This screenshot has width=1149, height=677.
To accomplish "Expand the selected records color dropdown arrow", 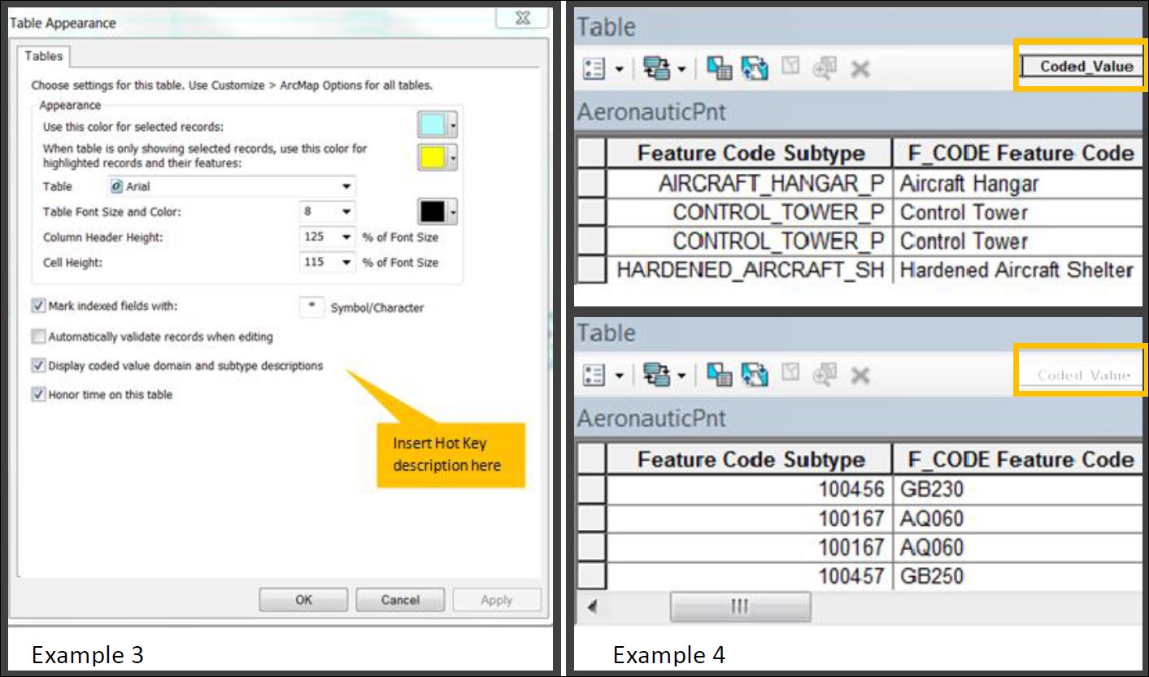I will pos(454,126).
